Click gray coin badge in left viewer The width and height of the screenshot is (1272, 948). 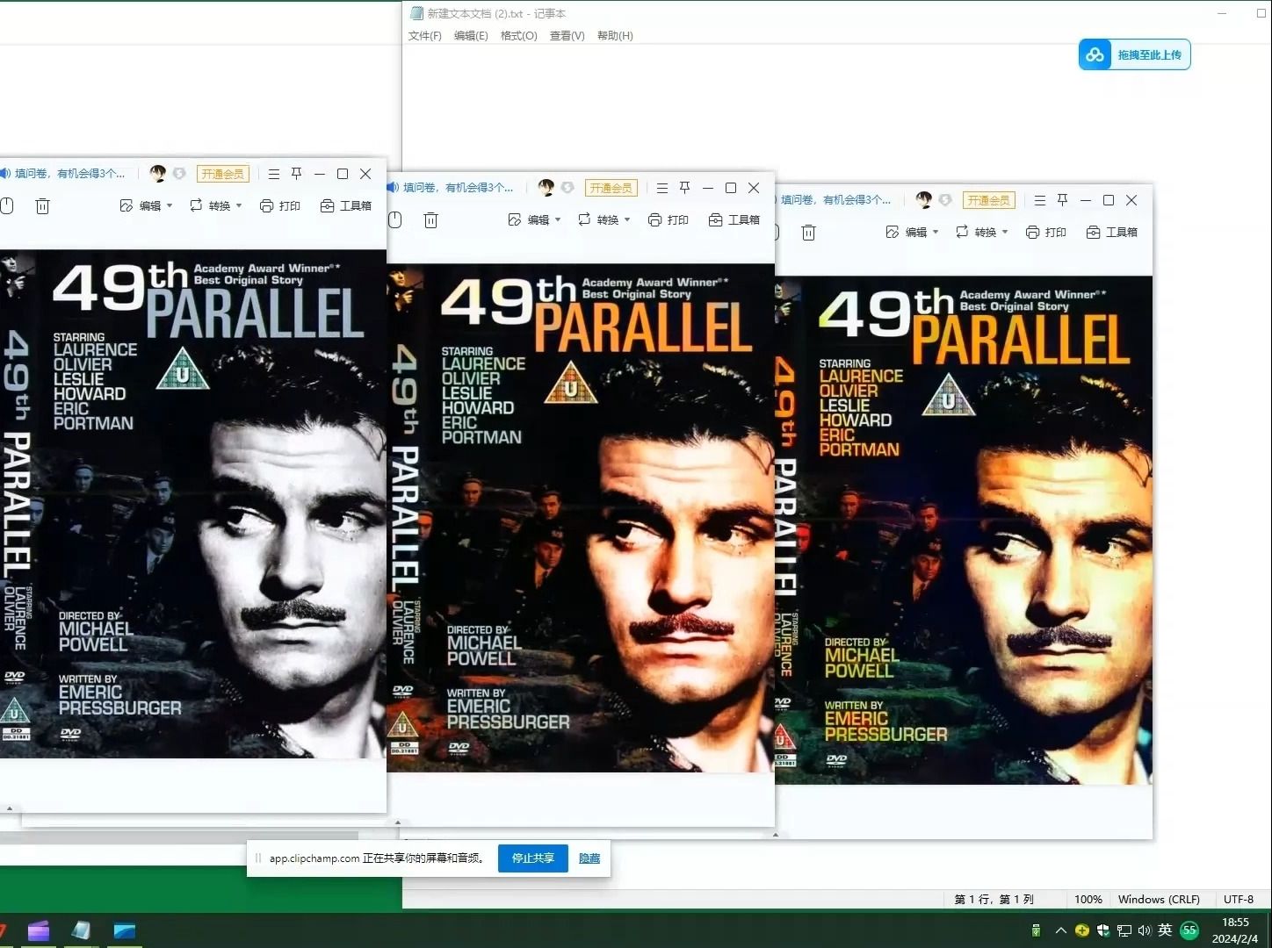[x=179, y=174]
